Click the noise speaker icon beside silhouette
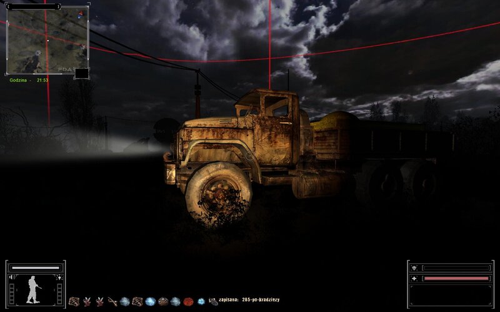 (11, 277)
